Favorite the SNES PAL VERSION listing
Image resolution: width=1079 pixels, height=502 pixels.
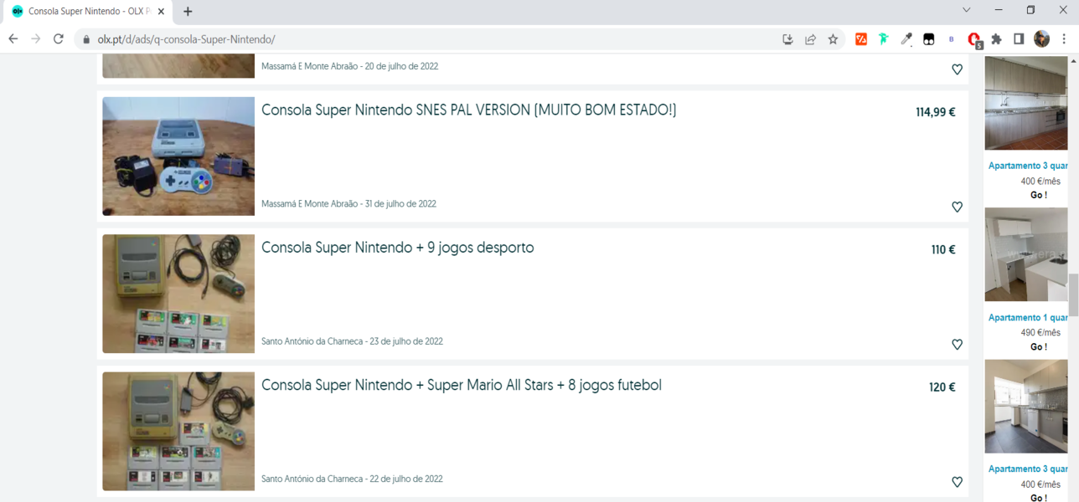pyautogui.click(x=957, y=207)
